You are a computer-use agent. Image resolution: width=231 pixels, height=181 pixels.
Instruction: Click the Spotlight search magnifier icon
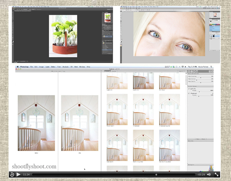pyautogui.click(x=211, y=67)
